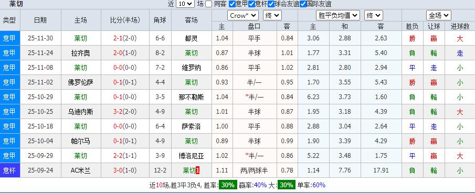
Task: Click the 2-2 score versus 博洛尼亚
Action: tap(118, 156)
